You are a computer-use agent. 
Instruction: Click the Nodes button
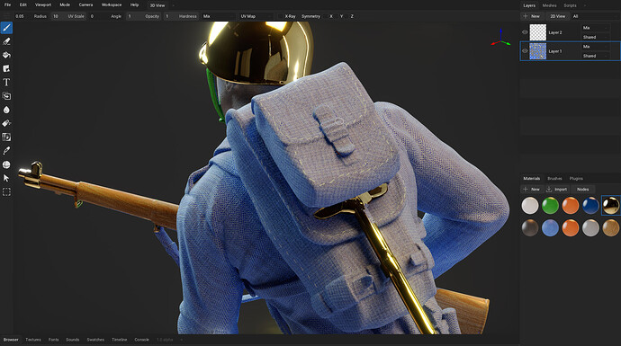(x=582, y=189)
